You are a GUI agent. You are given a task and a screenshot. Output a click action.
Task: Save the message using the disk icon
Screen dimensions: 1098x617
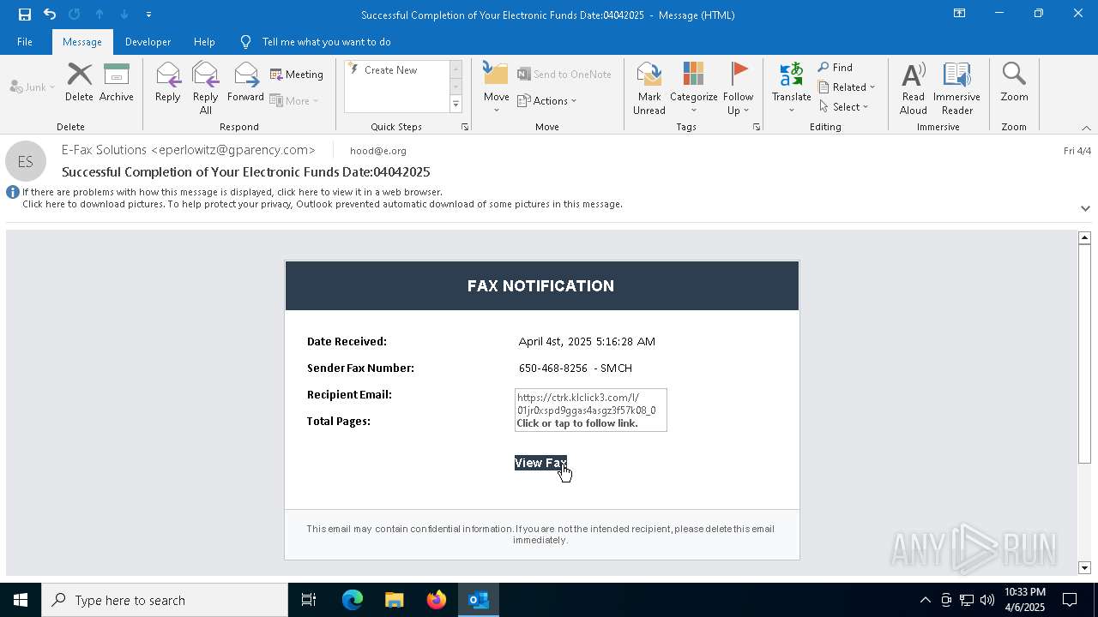point(25,15)
